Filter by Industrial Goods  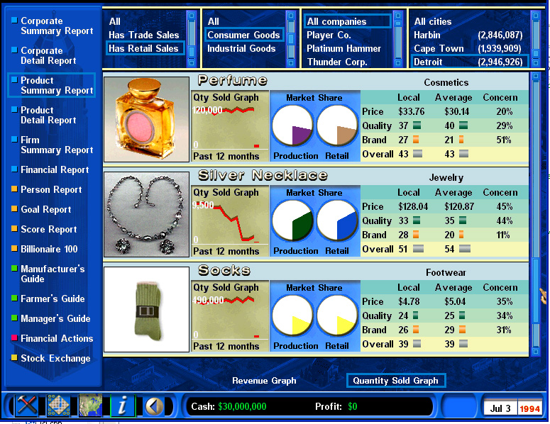pyautogui.click(x=241, y=48)
